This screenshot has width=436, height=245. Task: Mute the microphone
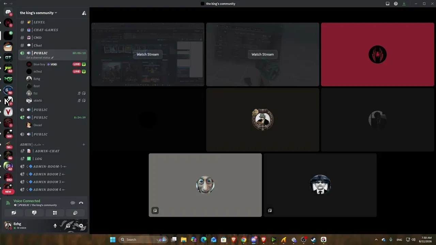coord(55,226)
